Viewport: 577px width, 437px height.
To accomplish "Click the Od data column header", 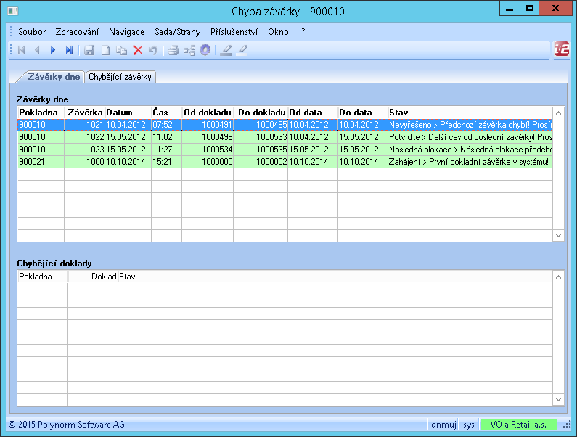I will point(313,113).
